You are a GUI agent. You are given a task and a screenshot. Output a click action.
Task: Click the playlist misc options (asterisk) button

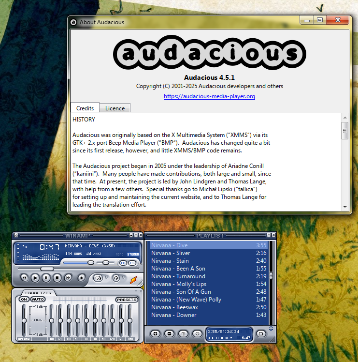[197, 334]
